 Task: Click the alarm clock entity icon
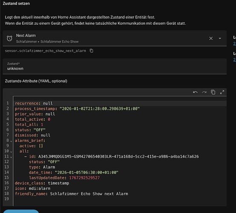[x=9, y=38]
